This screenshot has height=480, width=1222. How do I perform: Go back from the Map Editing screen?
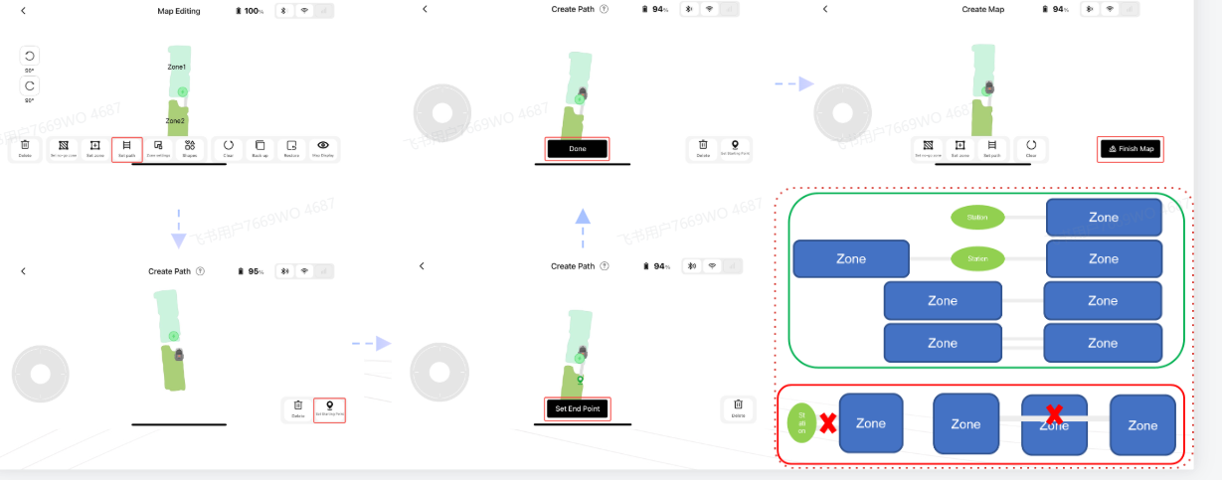[23, 11]
